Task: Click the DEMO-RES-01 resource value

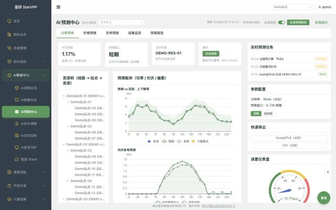Action: point(169,53)
